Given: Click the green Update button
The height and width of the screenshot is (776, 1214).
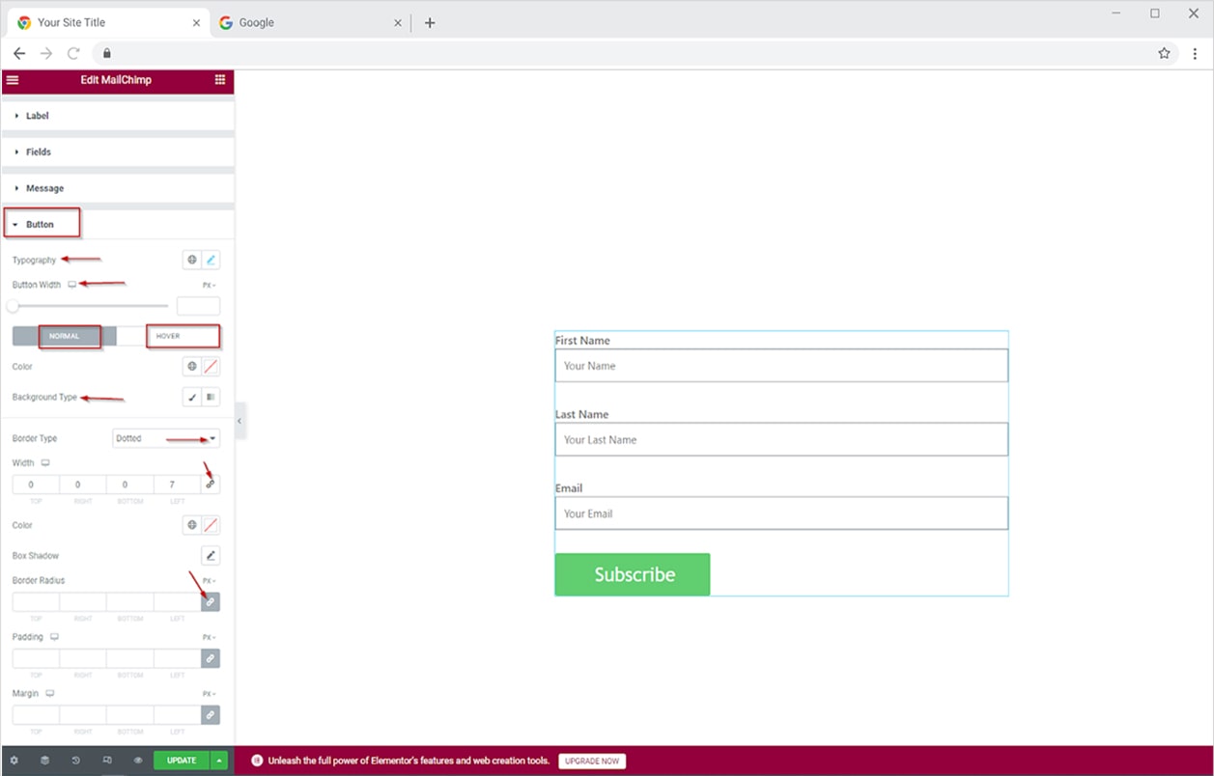Looking at the screenshot, I should (x=182, y=761).
